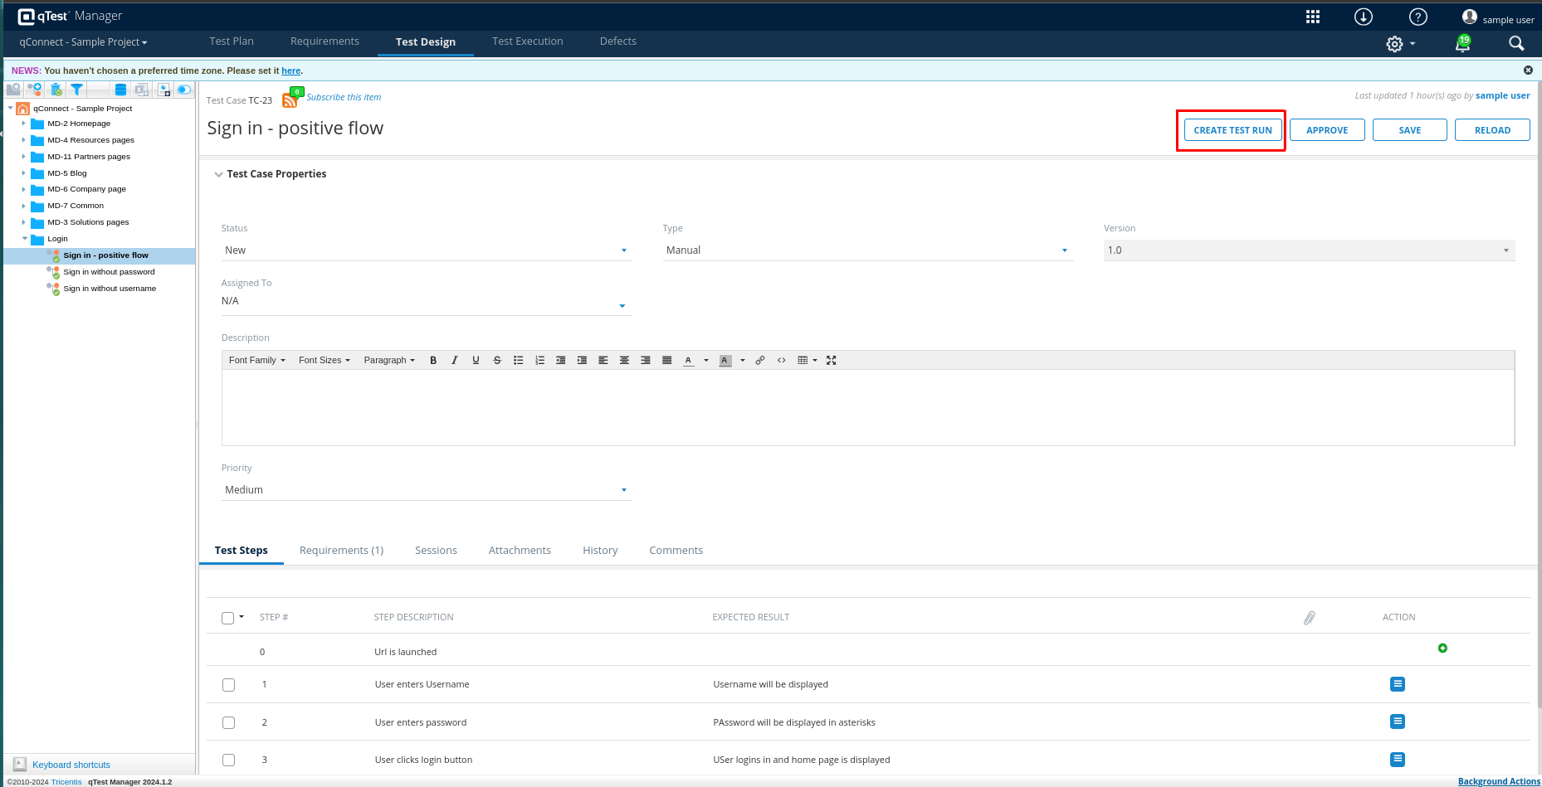Viewport: 1542px width, 787px height.
Task: Open the action menu for step 2
Action: click(1398, 721)
